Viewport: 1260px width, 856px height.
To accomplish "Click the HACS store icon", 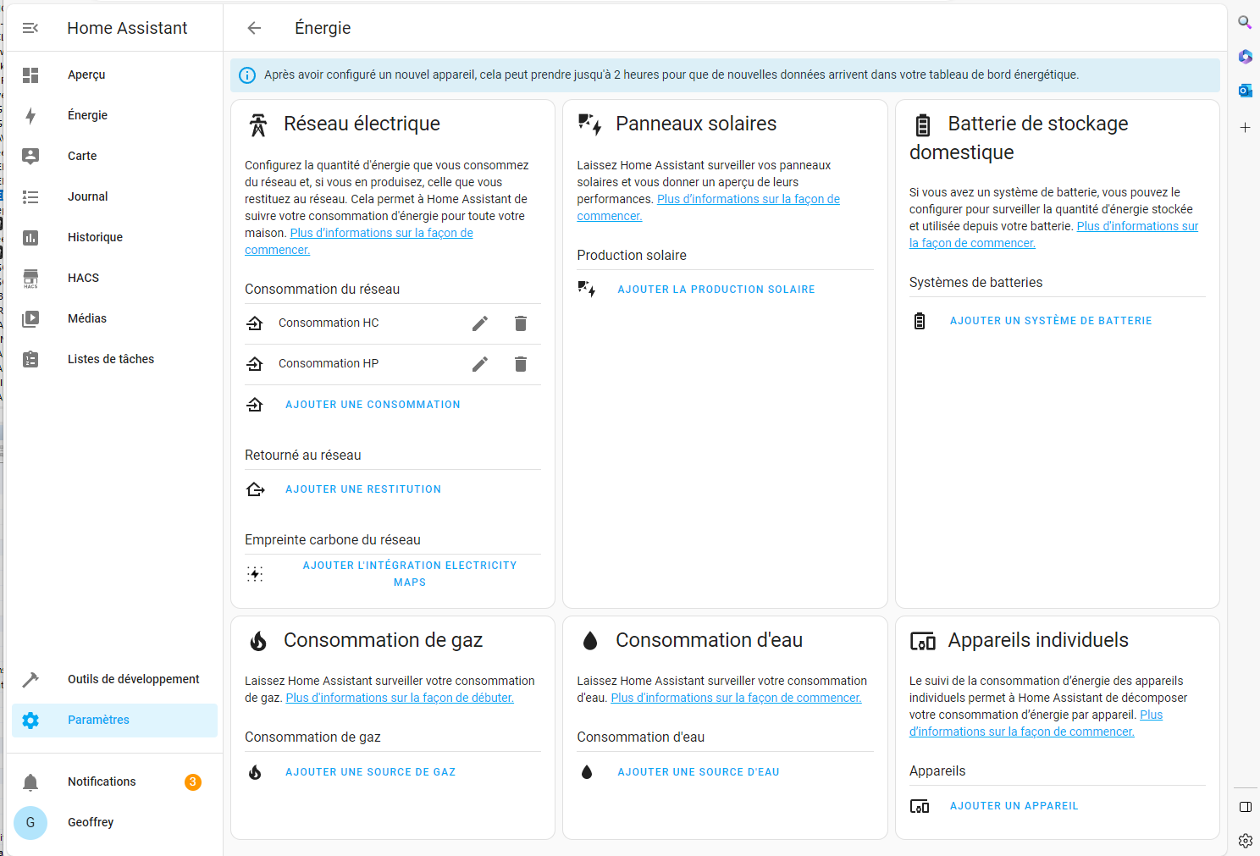I will (x=30, y=279).
